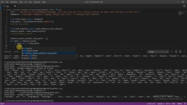Restore down the VS Code window
The width and height of the screenshot is (187, 105).
click(183, 2)
